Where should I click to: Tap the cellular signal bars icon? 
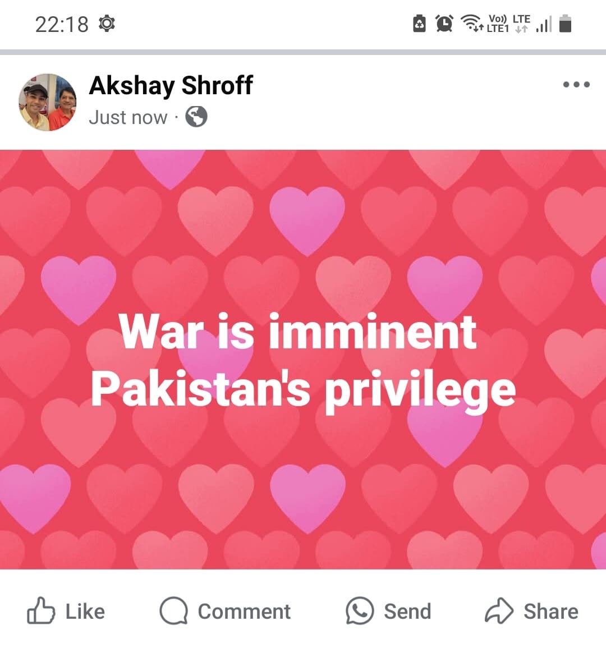click(544, 24)
